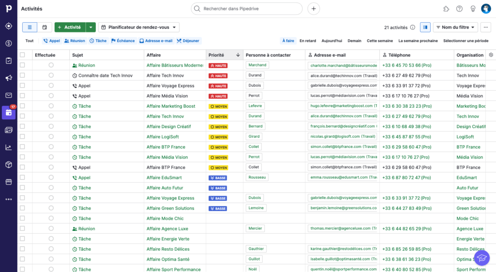Viewport: 496px width, 272px height.
Task: Click BASSE priority badge for Green Solutions
Action: pos(217,208)
